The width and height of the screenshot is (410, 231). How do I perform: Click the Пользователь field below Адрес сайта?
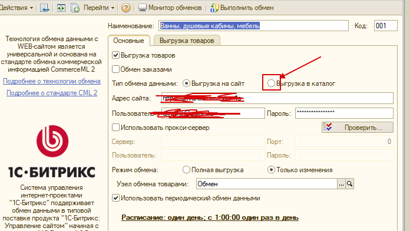[213, 113]
